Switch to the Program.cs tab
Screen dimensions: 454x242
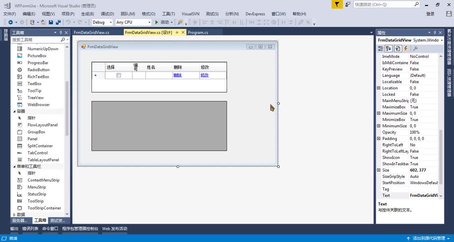click(x=198, y=32)
